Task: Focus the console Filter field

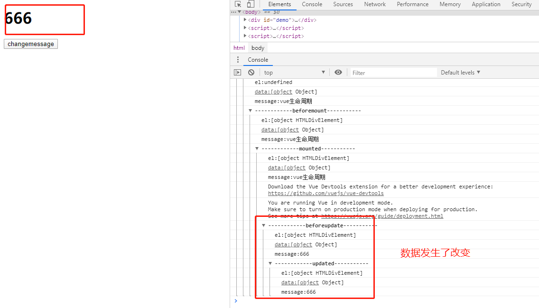Action: (x=393, y=73)
